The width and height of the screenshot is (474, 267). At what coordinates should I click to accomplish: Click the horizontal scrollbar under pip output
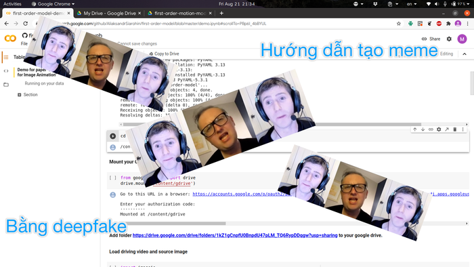tap(272, 124)
